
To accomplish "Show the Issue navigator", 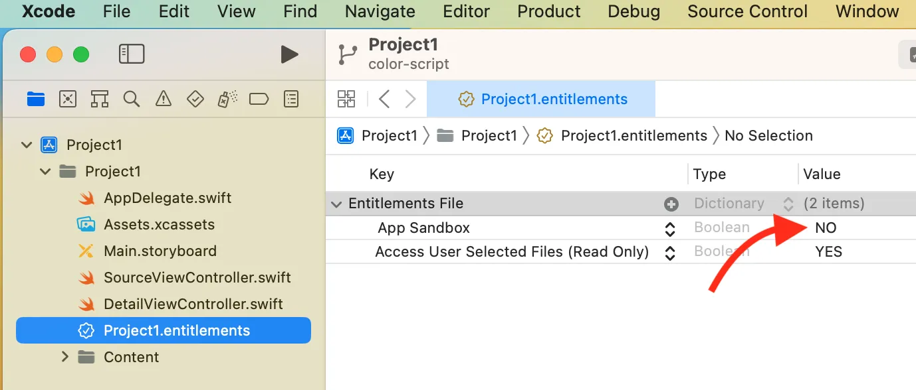I will (x=163, y=99).
